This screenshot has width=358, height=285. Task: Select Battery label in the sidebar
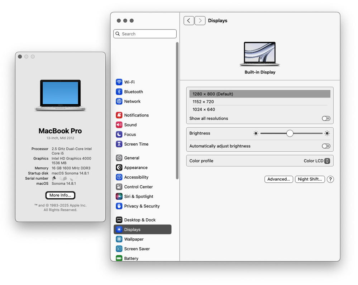(131, 258)
